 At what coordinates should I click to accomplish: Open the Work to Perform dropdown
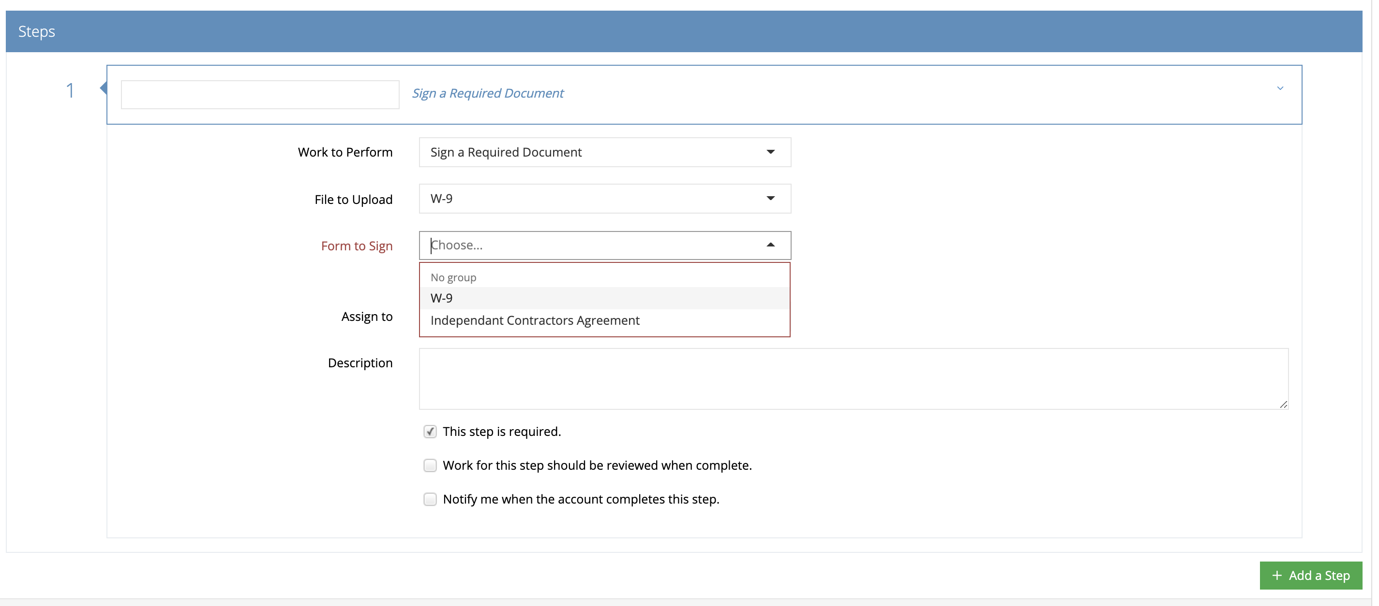pos(604,152)
